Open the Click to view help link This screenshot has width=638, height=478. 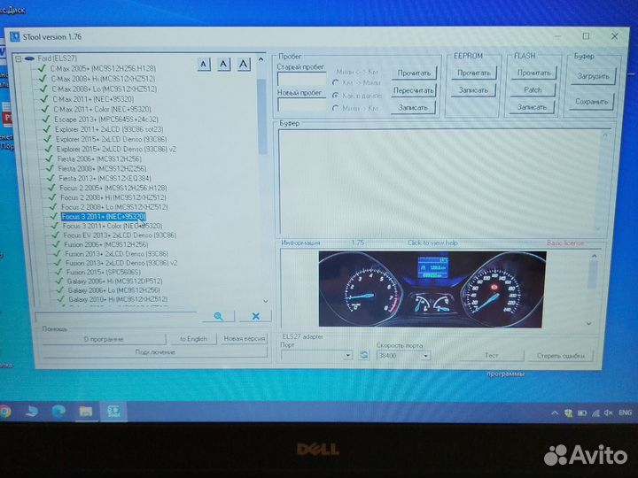coord(432,243)
